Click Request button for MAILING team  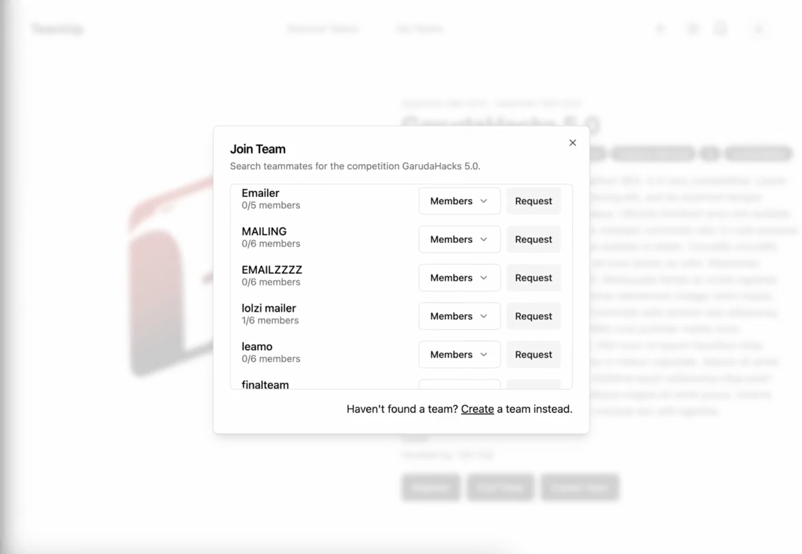coord(533,239)
